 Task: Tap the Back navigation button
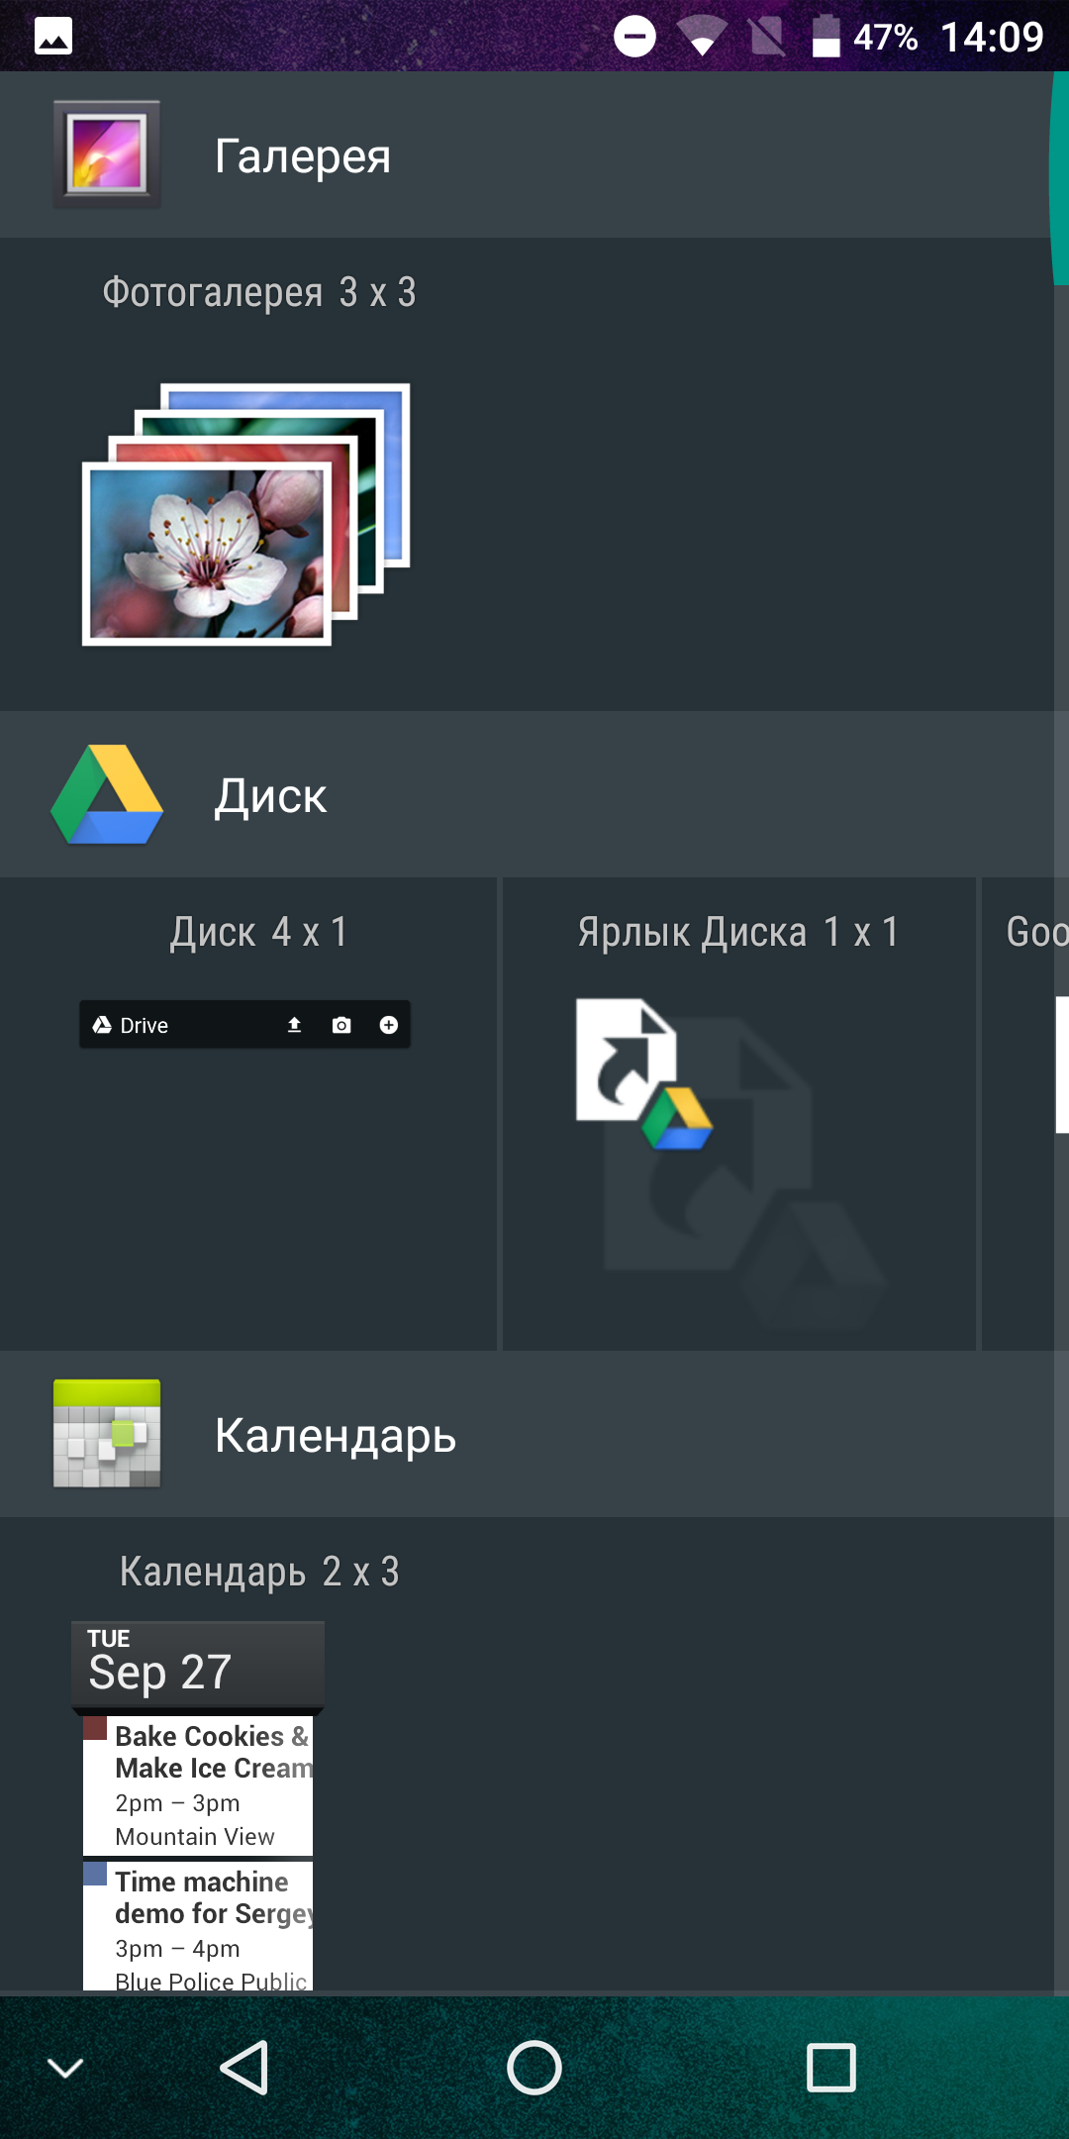(x=243, y=2068)
